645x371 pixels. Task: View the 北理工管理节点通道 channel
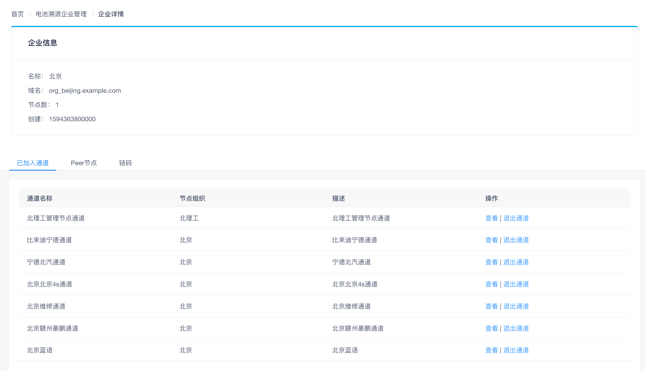(x=492, y=218)
